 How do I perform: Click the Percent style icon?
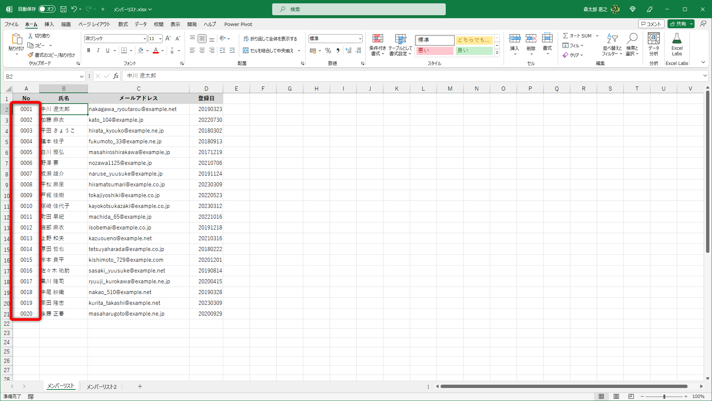[328, 50]
